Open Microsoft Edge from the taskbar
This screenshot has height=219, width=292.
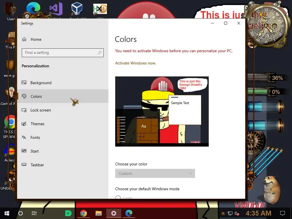click(x=129, y=213)
